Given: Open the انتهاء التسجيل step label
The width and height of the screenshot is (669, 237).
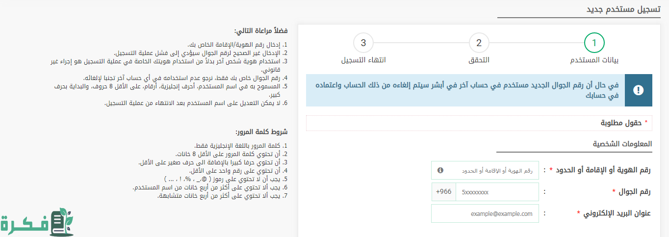Looking at the screenshot, I should [x=363, y=60].
